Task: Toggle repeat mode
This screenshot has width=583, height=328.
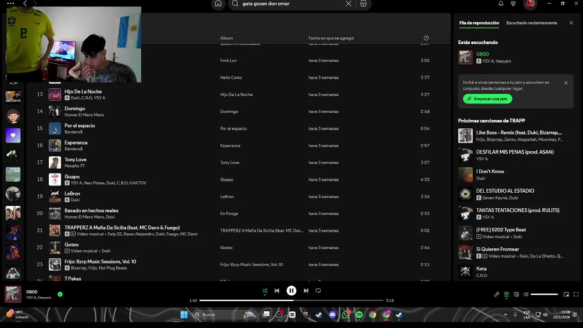Action: tap(318, 291)
